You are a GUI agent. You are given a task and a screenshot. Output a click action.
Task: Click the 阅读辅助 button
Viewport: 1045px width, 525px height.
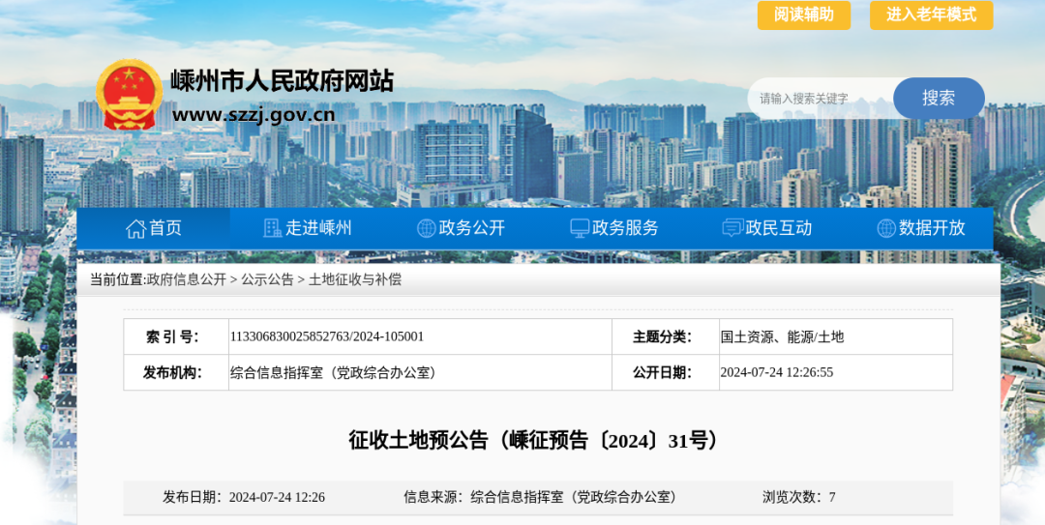pyautogui.click(x=803, y=15)
